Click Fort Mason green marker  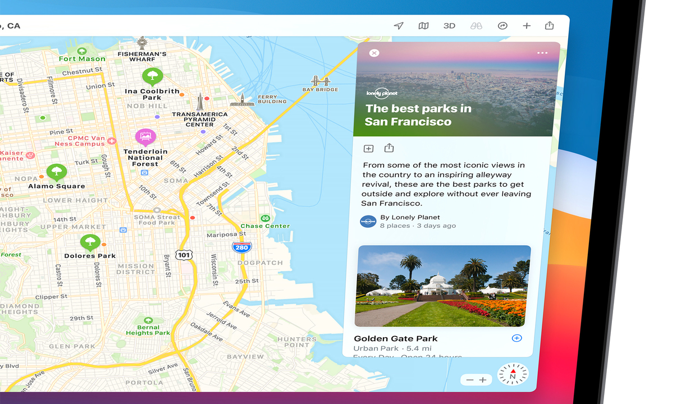click(x=83, y=50)
